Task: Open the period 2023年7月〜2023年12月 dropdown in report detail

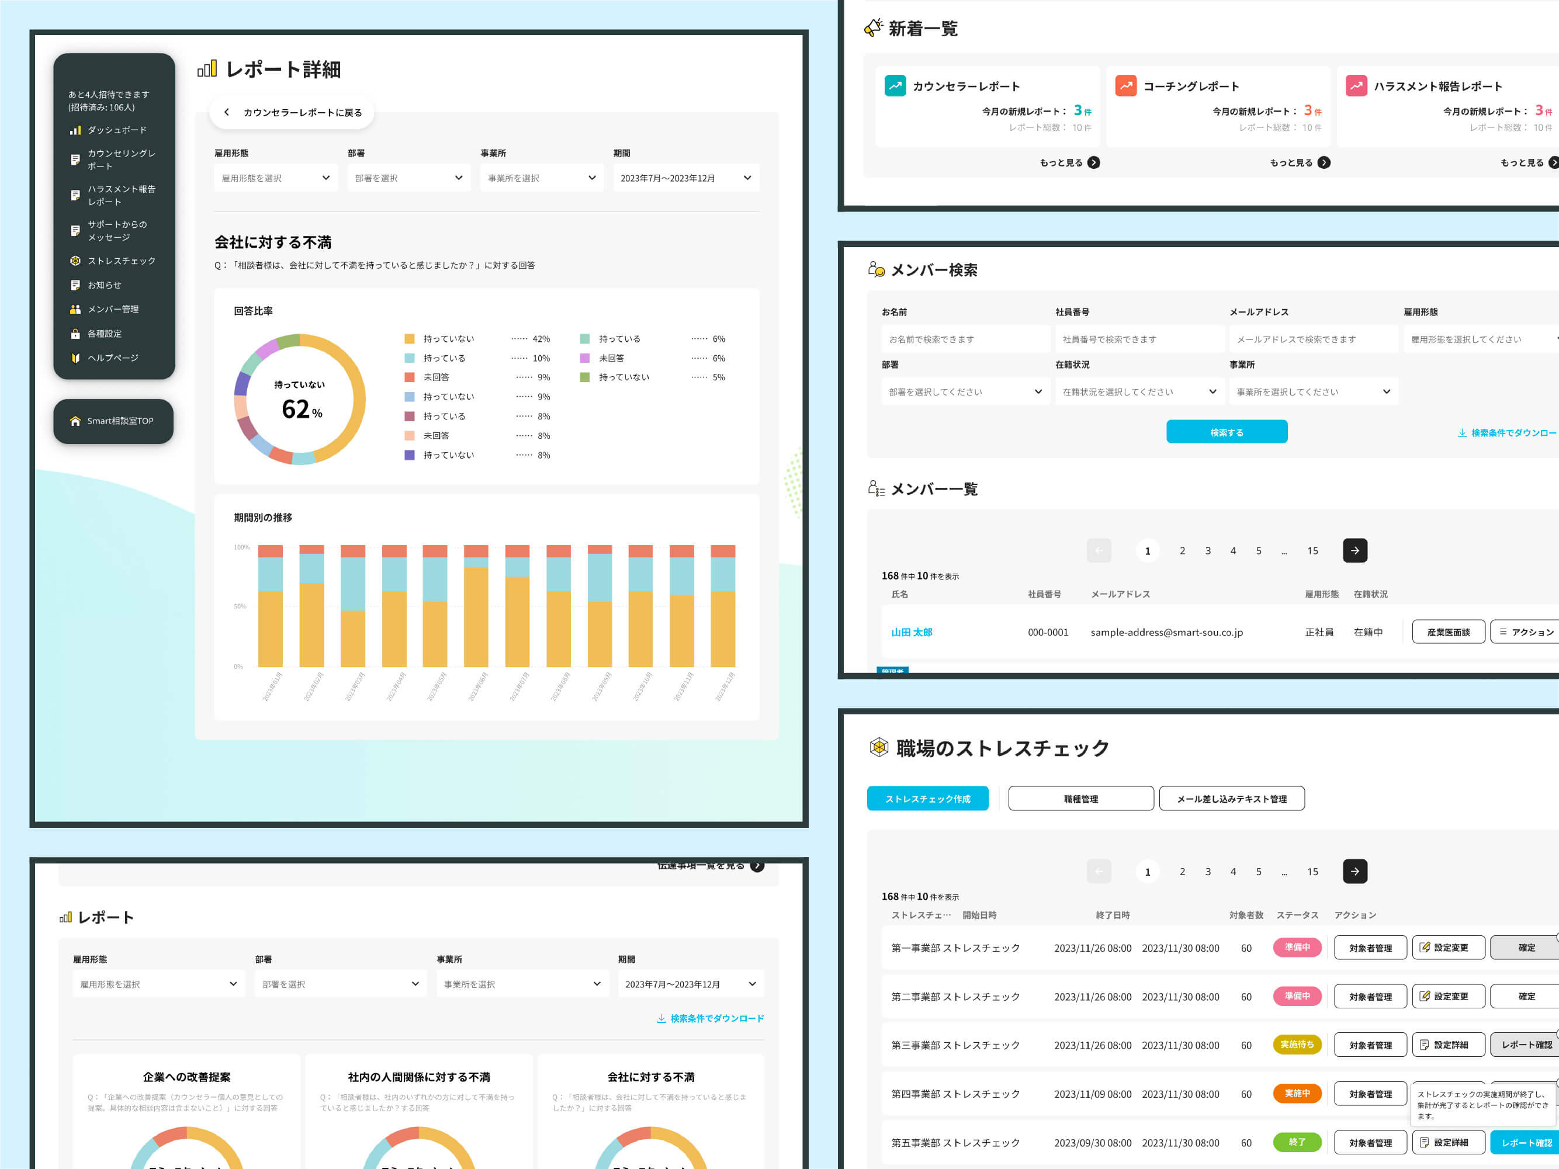Action: [x=686, y=178]
